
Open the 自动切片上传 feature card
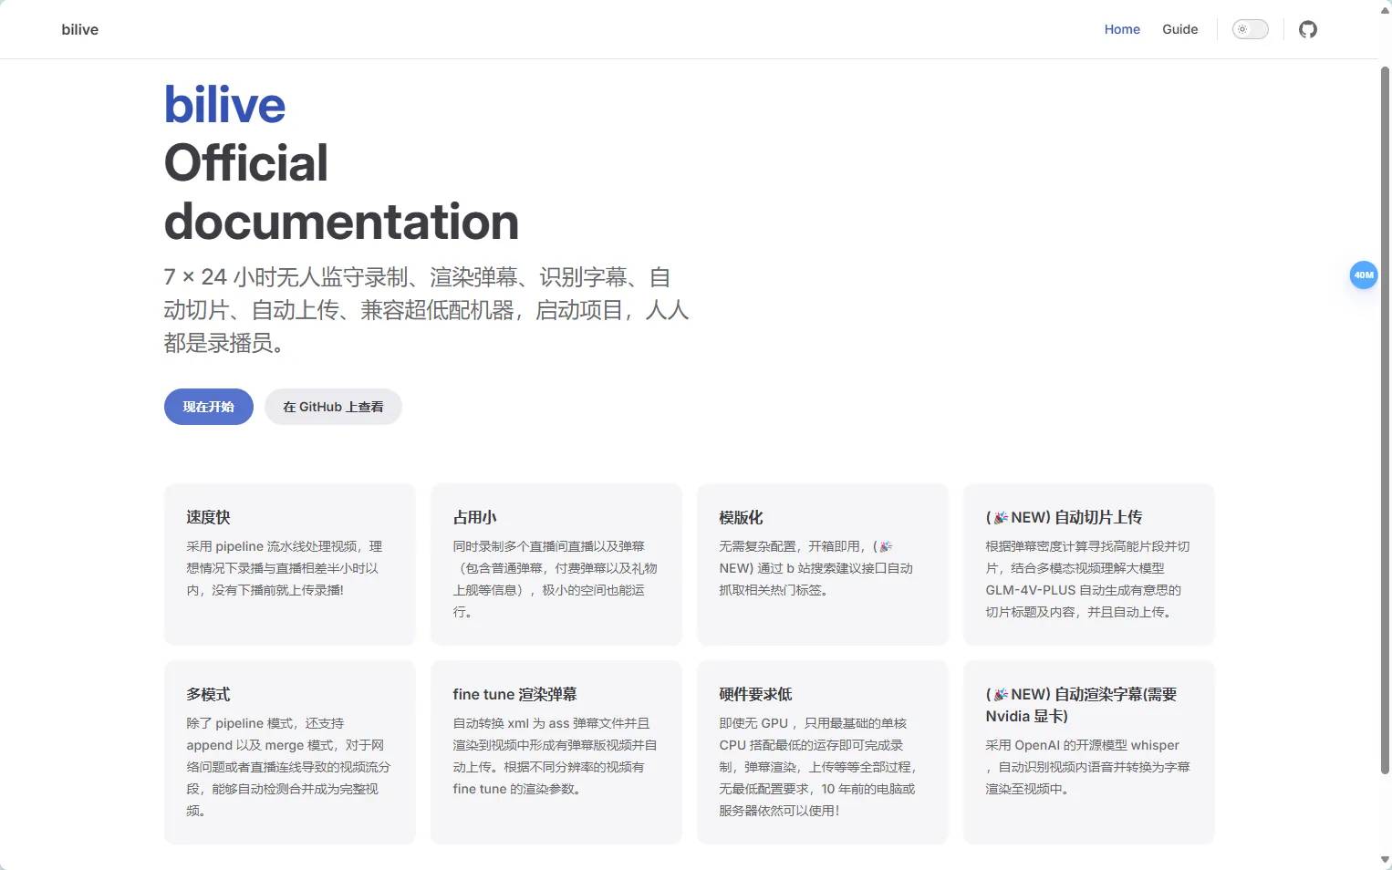(1088, 564)
